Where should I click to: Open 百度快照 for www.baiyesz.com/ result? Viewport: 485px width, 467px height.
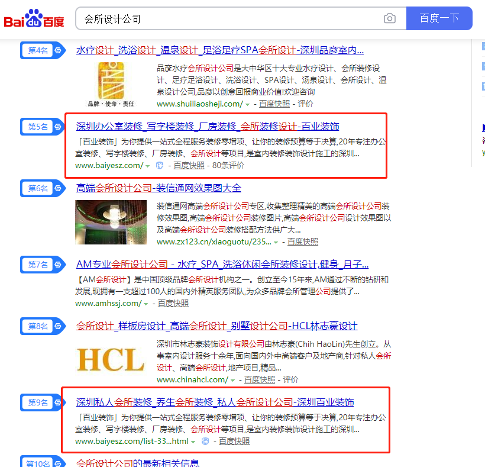pyautogui.click(x=189, y=166)
